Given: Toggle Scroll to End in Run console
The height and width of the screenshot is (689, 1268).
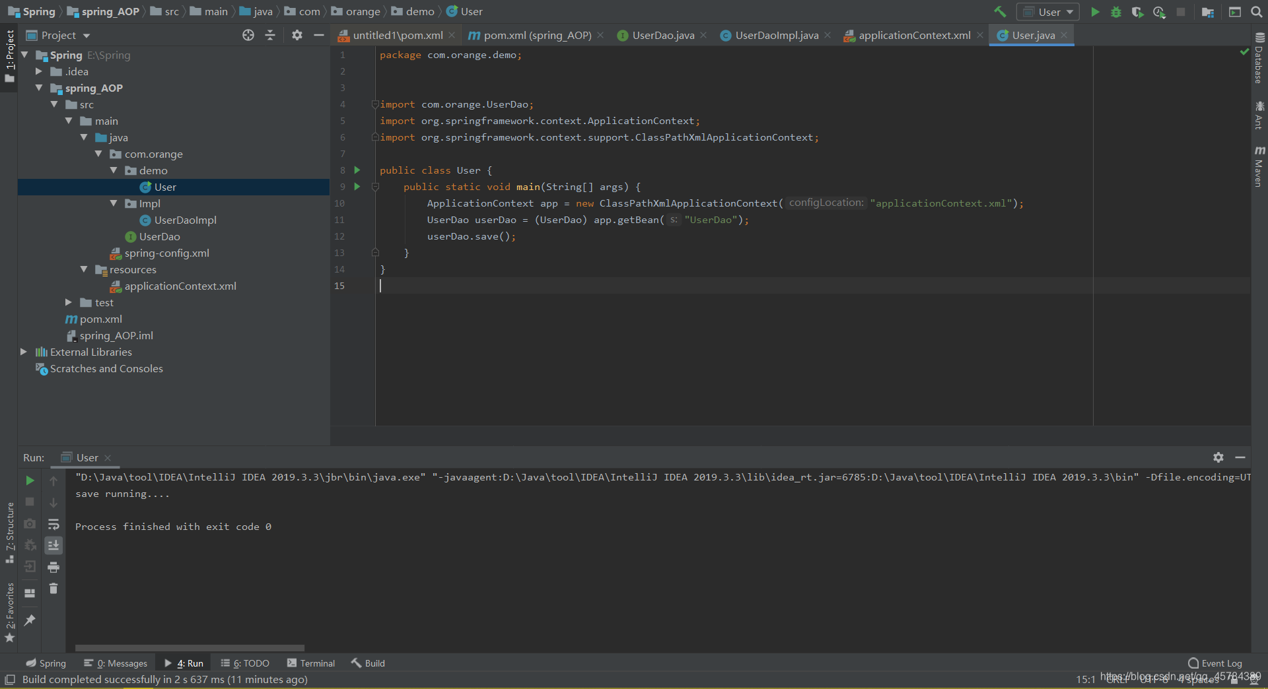Looking at the screenshot, I should pyautogui.click(x=53, y=545).
